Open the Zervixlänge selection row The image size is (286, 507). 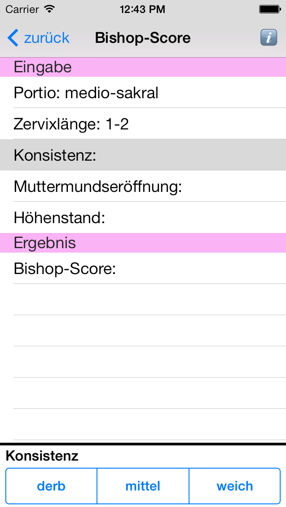point(143,124)
